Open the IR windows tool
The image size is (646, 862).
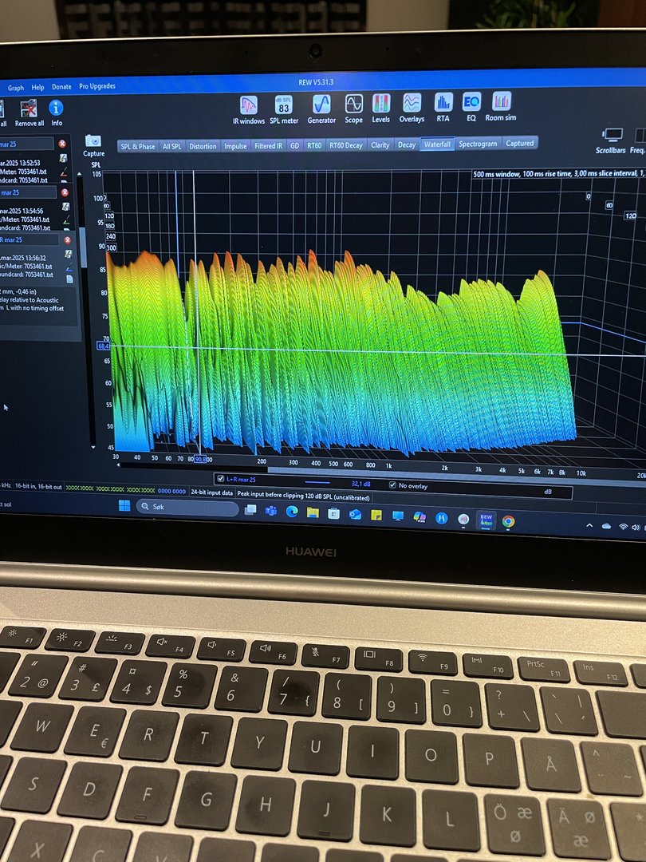tap(248, 110)
